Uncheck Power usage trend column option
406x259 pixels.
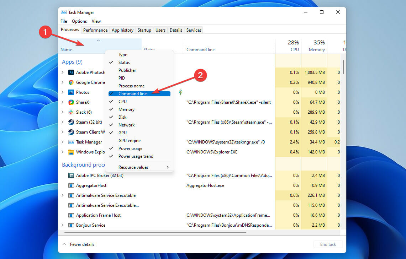[139, 156]
